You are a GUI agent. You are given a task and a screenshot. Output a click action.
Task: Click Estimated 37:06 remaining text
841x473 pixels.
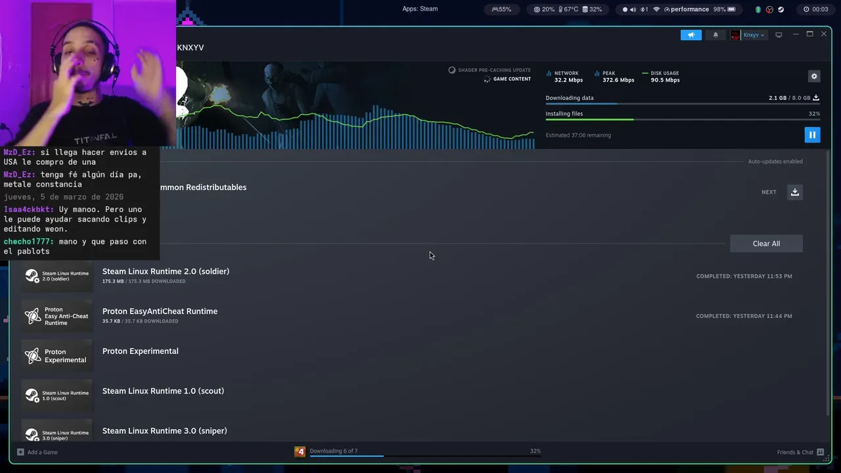click(578, 135)
